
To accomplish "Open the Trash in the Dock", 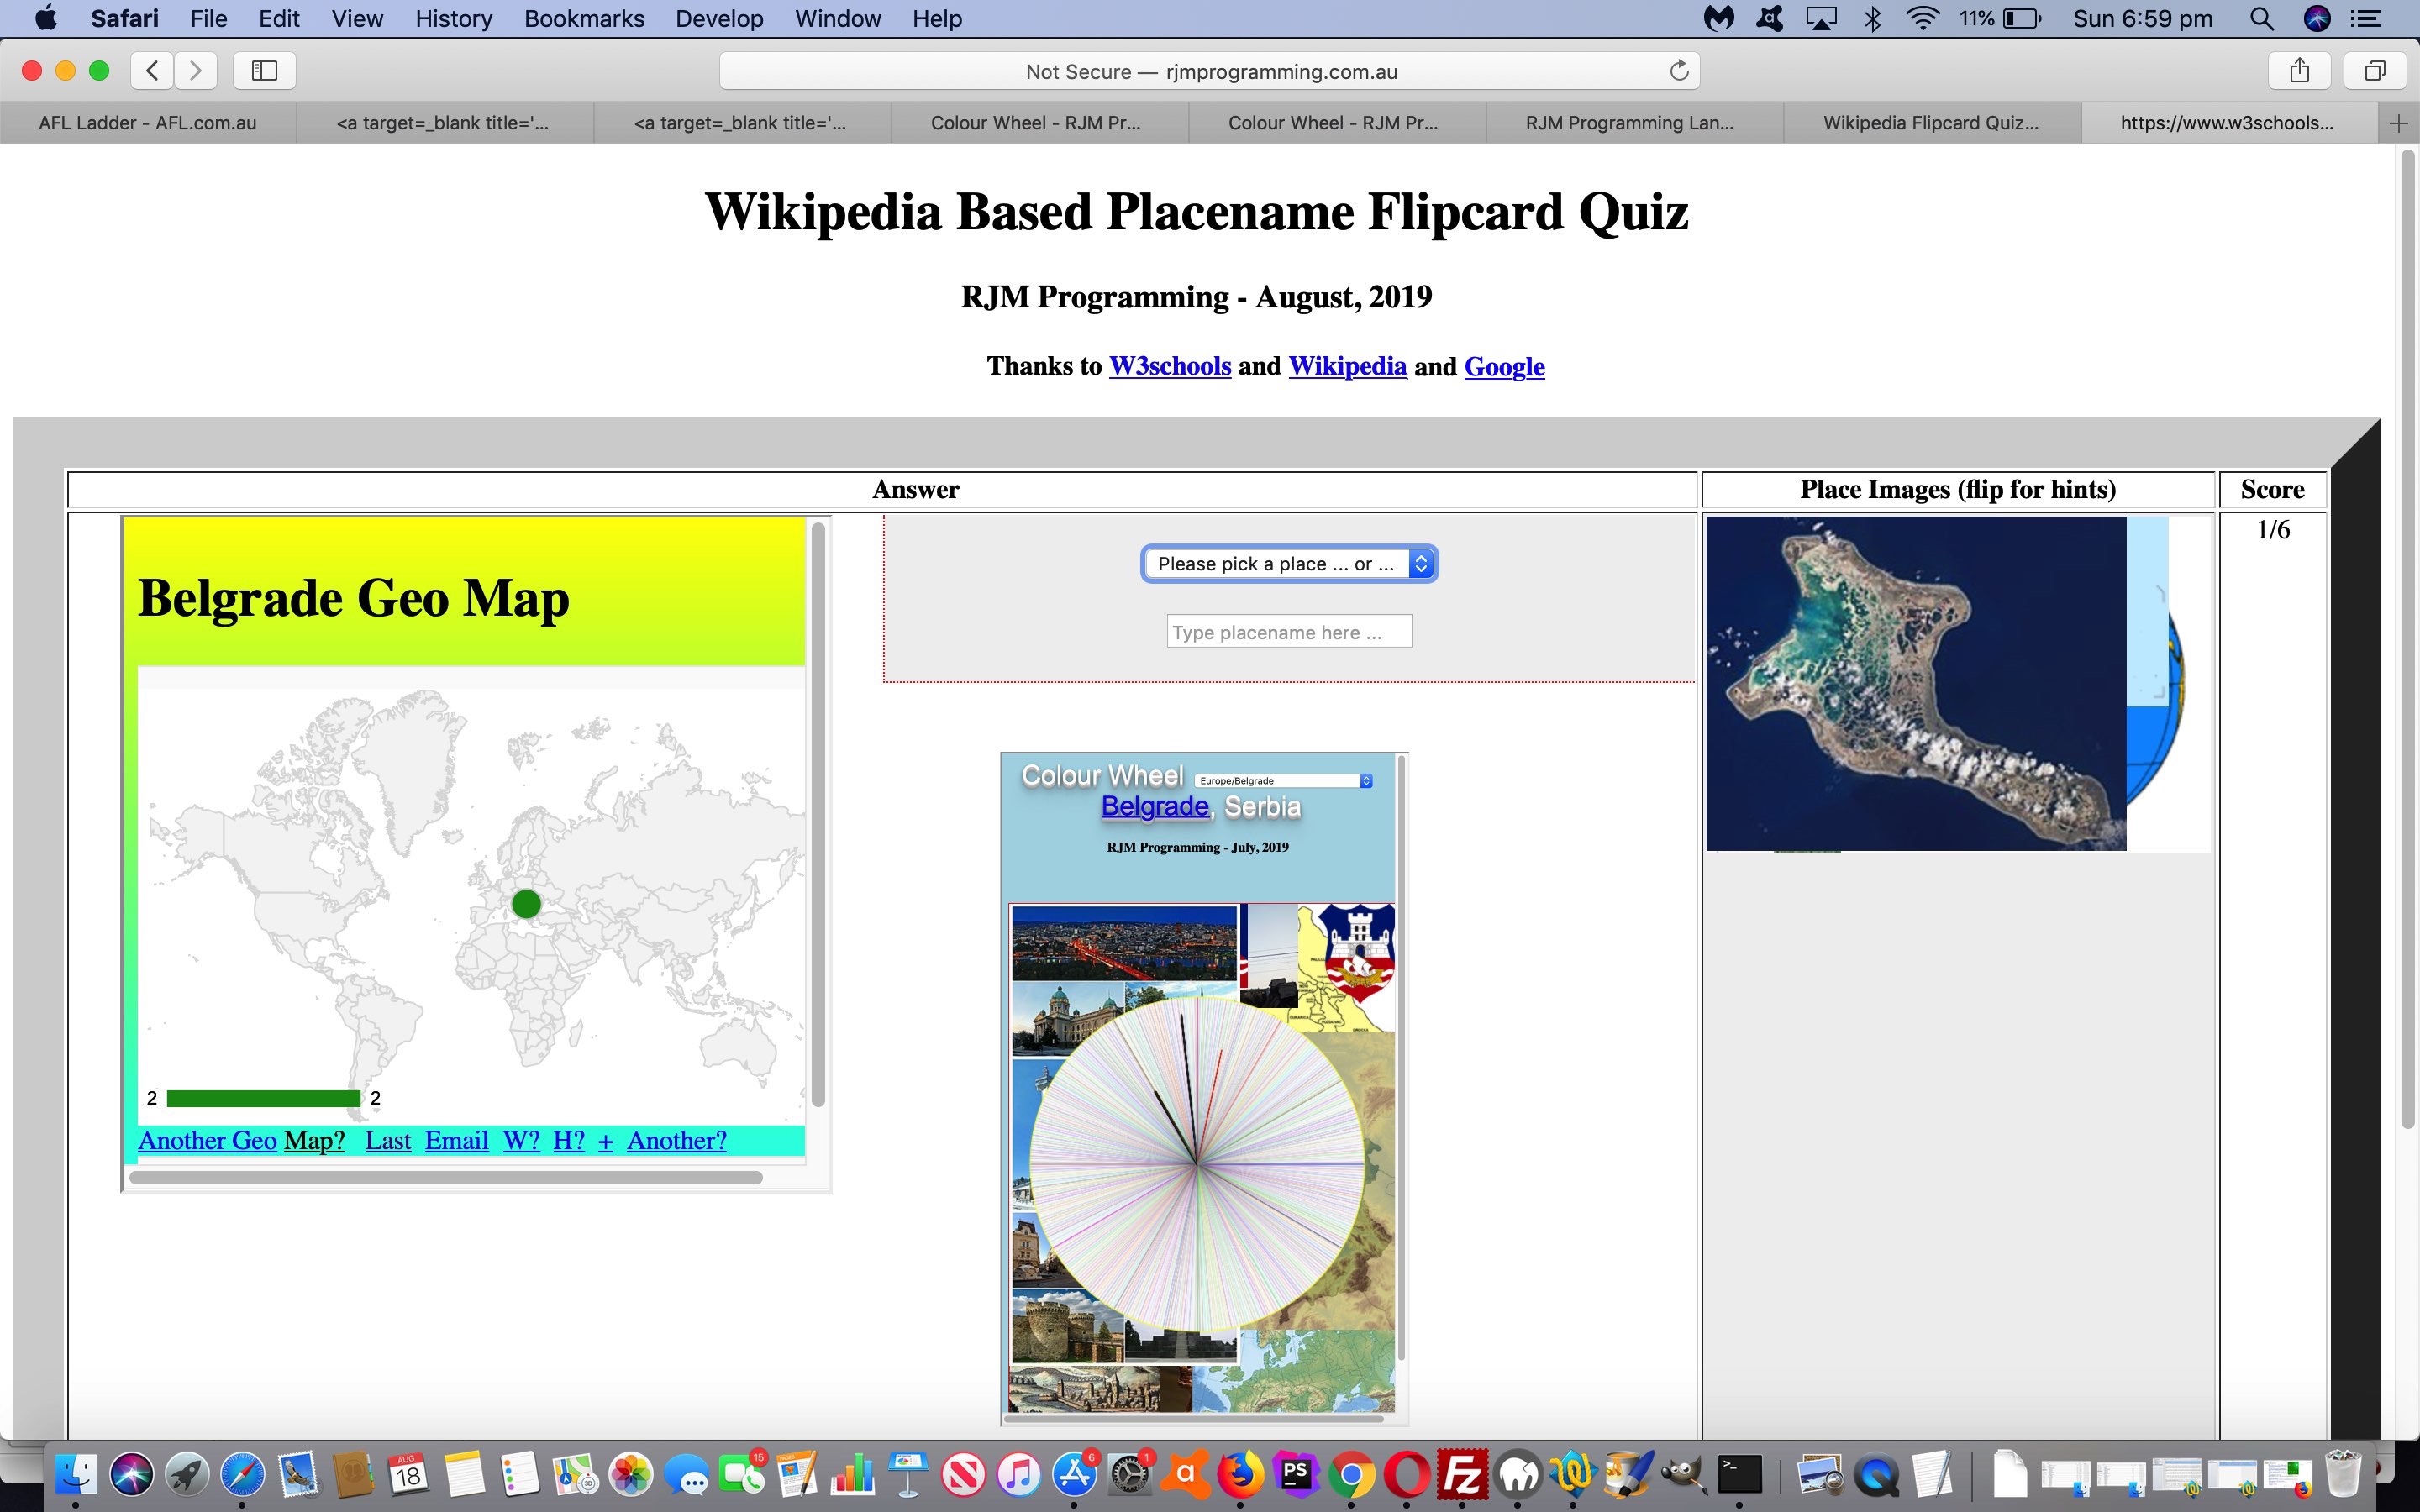I will [x=2343, y=1473].
